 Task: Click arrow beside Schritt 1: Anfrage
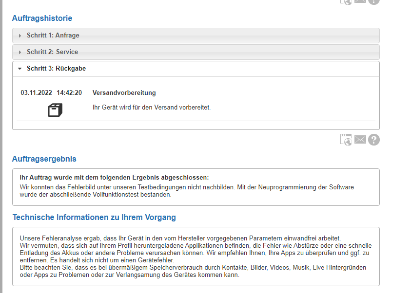pos(20,36)
